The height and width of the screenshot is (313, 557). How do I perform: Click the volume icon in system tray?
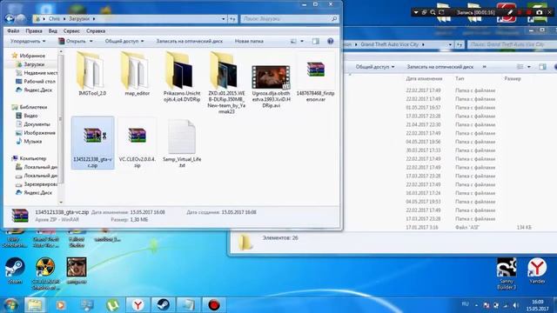click(x=515, y=305)
